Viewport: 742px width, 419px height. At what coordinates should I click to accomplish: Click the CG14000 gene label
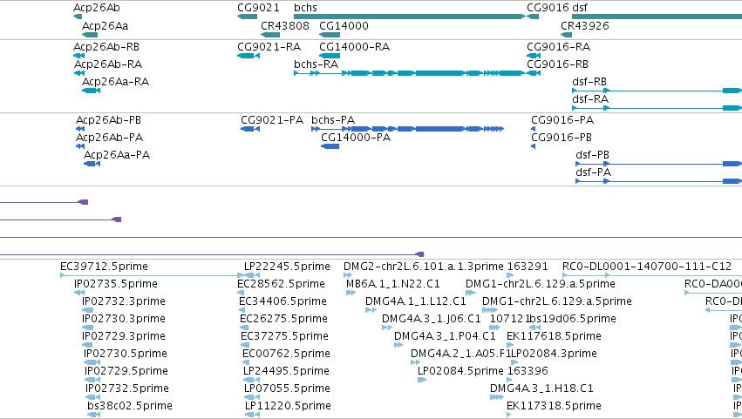(x=344, y=25)
